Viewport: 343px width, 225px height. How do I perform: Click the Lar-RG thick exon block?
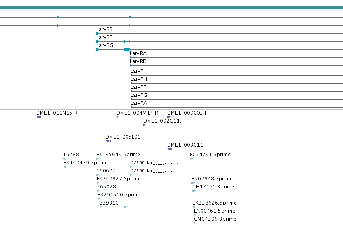coord(127,49)
